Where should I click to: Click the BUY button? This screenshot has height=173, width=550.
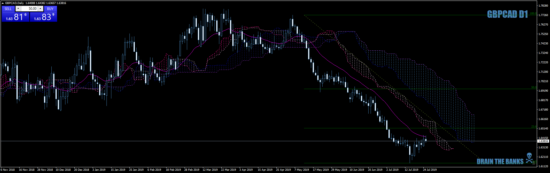tap(50, 9)
